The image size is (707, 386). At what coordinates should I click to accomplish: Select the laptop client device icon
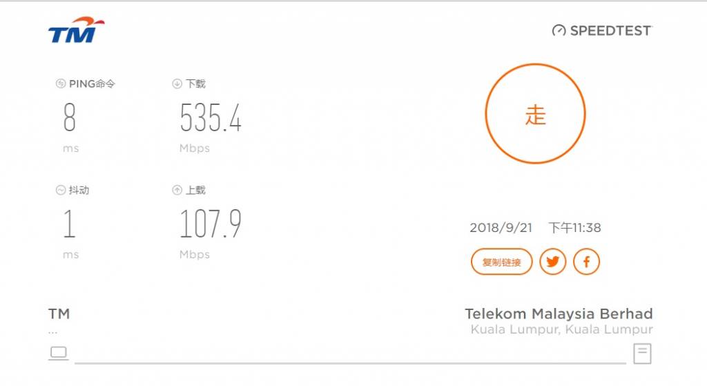click(59, 353)
